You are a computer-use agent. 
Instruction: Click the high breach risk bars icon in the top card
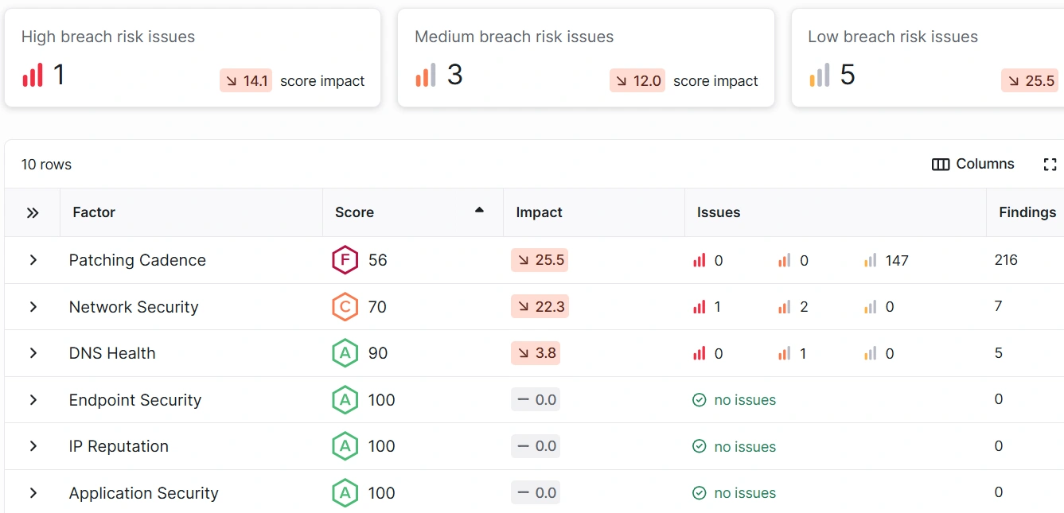(x=33, y=75)
